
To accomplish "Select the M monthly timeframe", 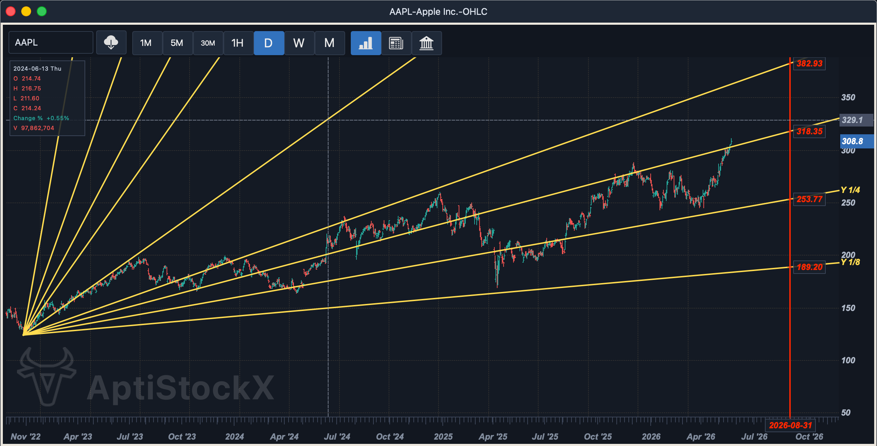I will [330, 43].
